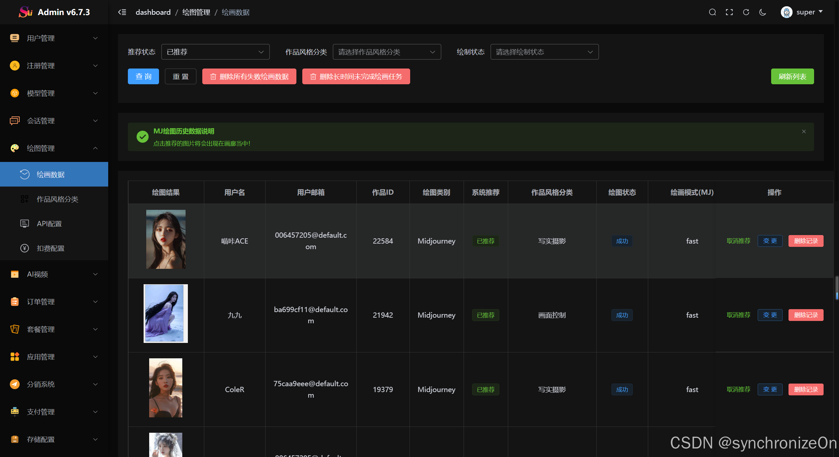Click the AI视频 sidebar icon

(15, 274)
